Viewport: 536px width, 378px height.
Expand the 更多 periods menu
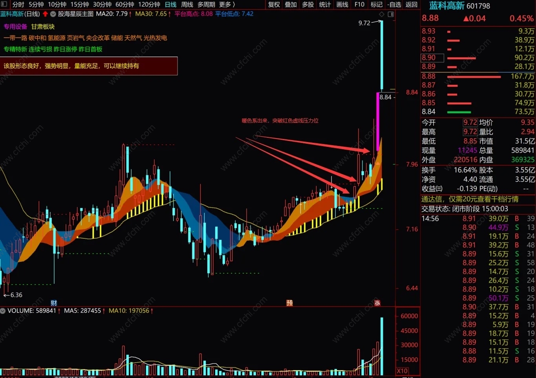(227, 4)
